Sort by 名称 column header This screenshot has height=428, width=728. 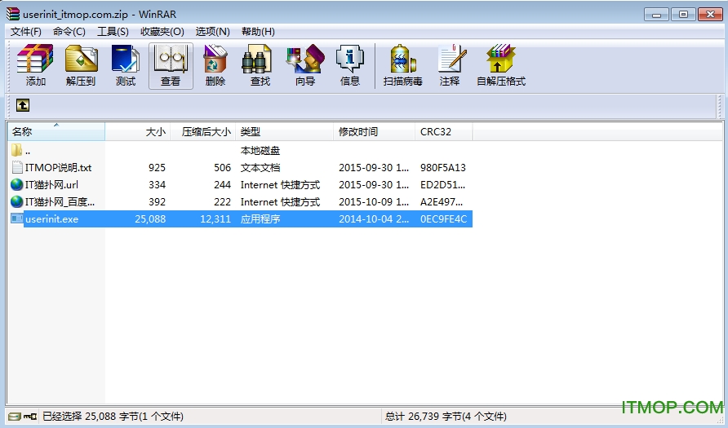[x=56, y=132]
